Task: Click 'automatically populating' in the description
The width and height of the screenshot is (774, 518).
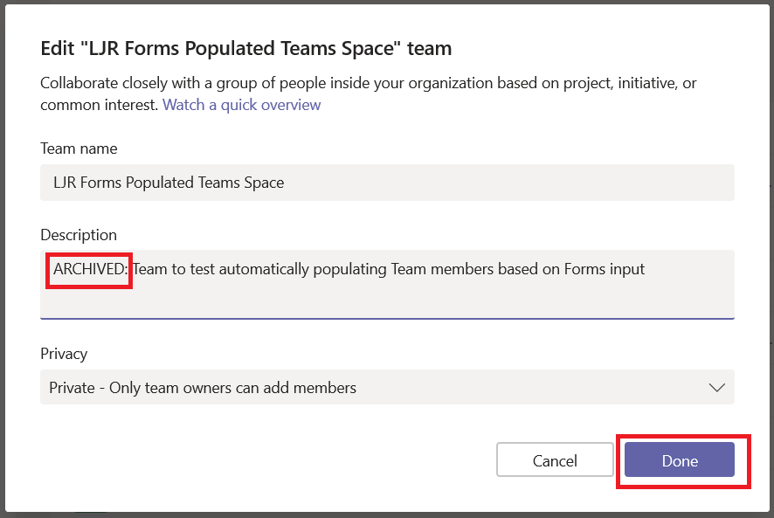Action: (x=302, y=269)
